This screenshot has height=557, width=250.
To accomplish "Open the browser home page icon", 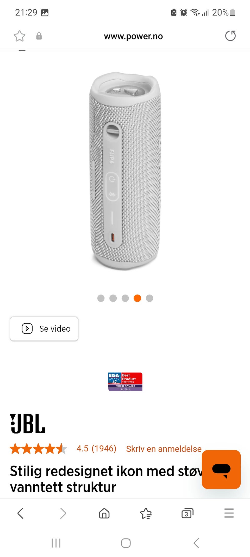I will (x=104, y=513).
